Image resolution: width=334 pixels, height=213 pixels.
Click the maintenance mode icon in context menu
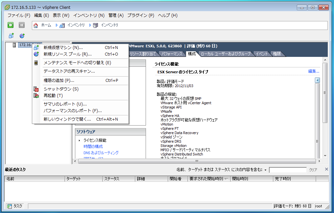[x=36, y=63]
